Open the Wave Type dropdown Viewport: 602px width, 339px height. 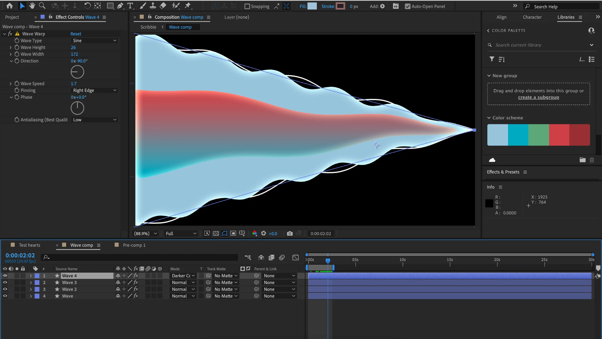pos(95,41)
